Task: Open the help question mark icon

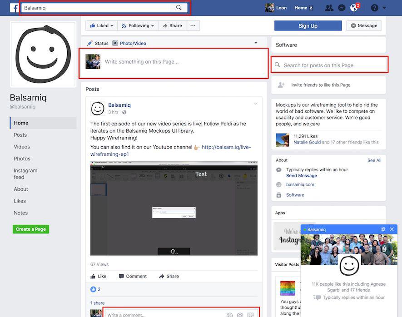Action: [x=374, y=8]
